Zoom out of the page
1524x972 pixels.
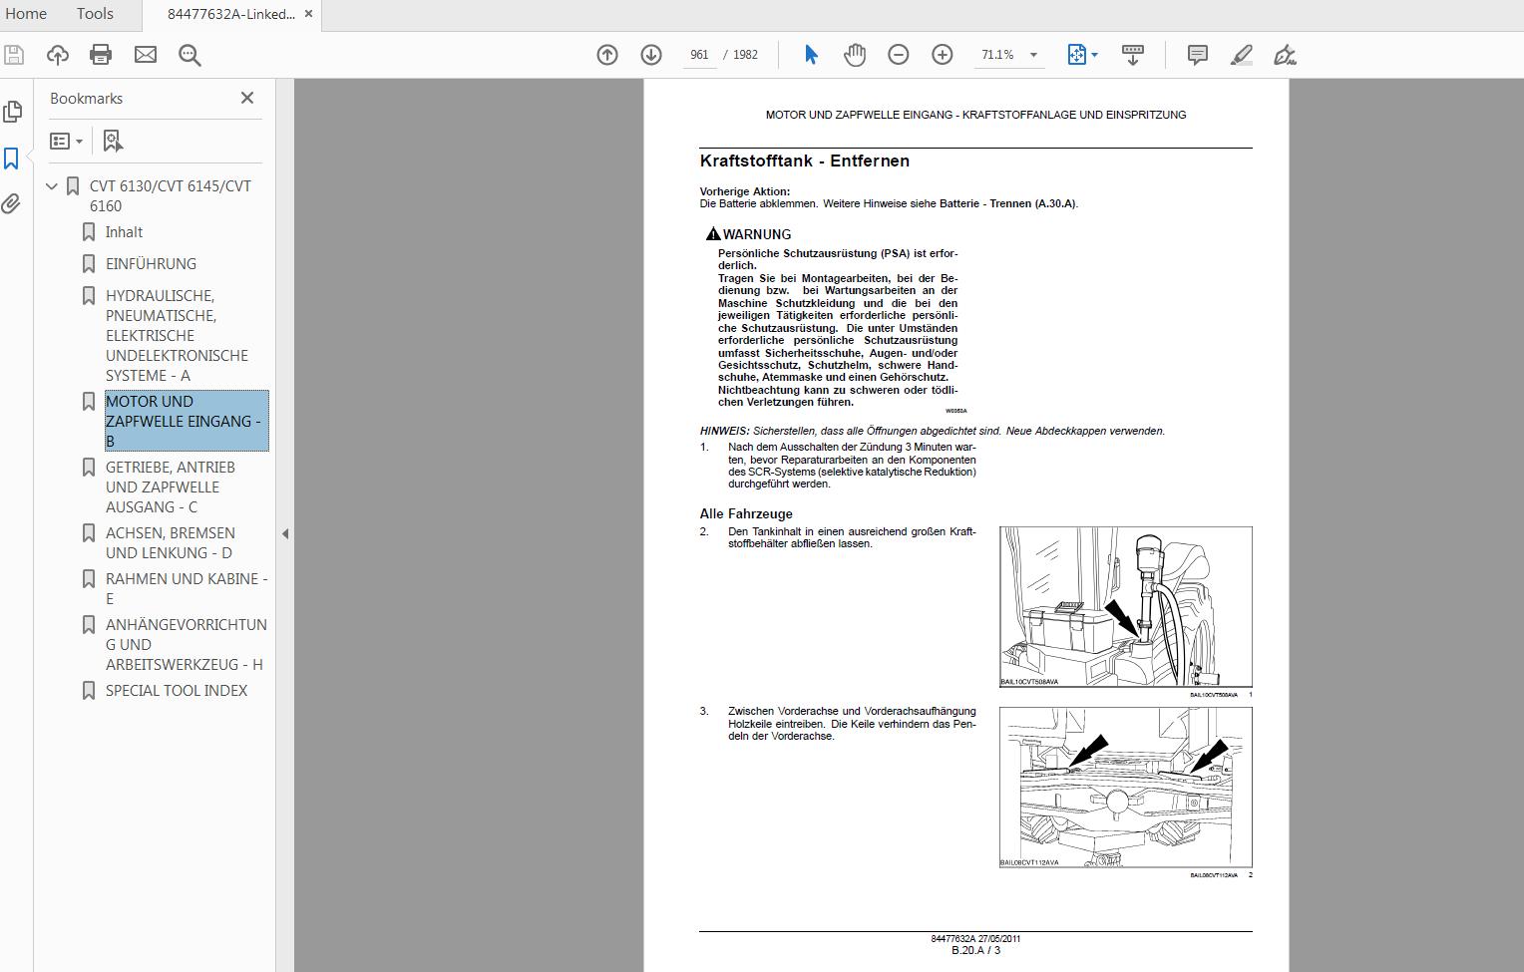pyautogui.click(x=898, y=55)
